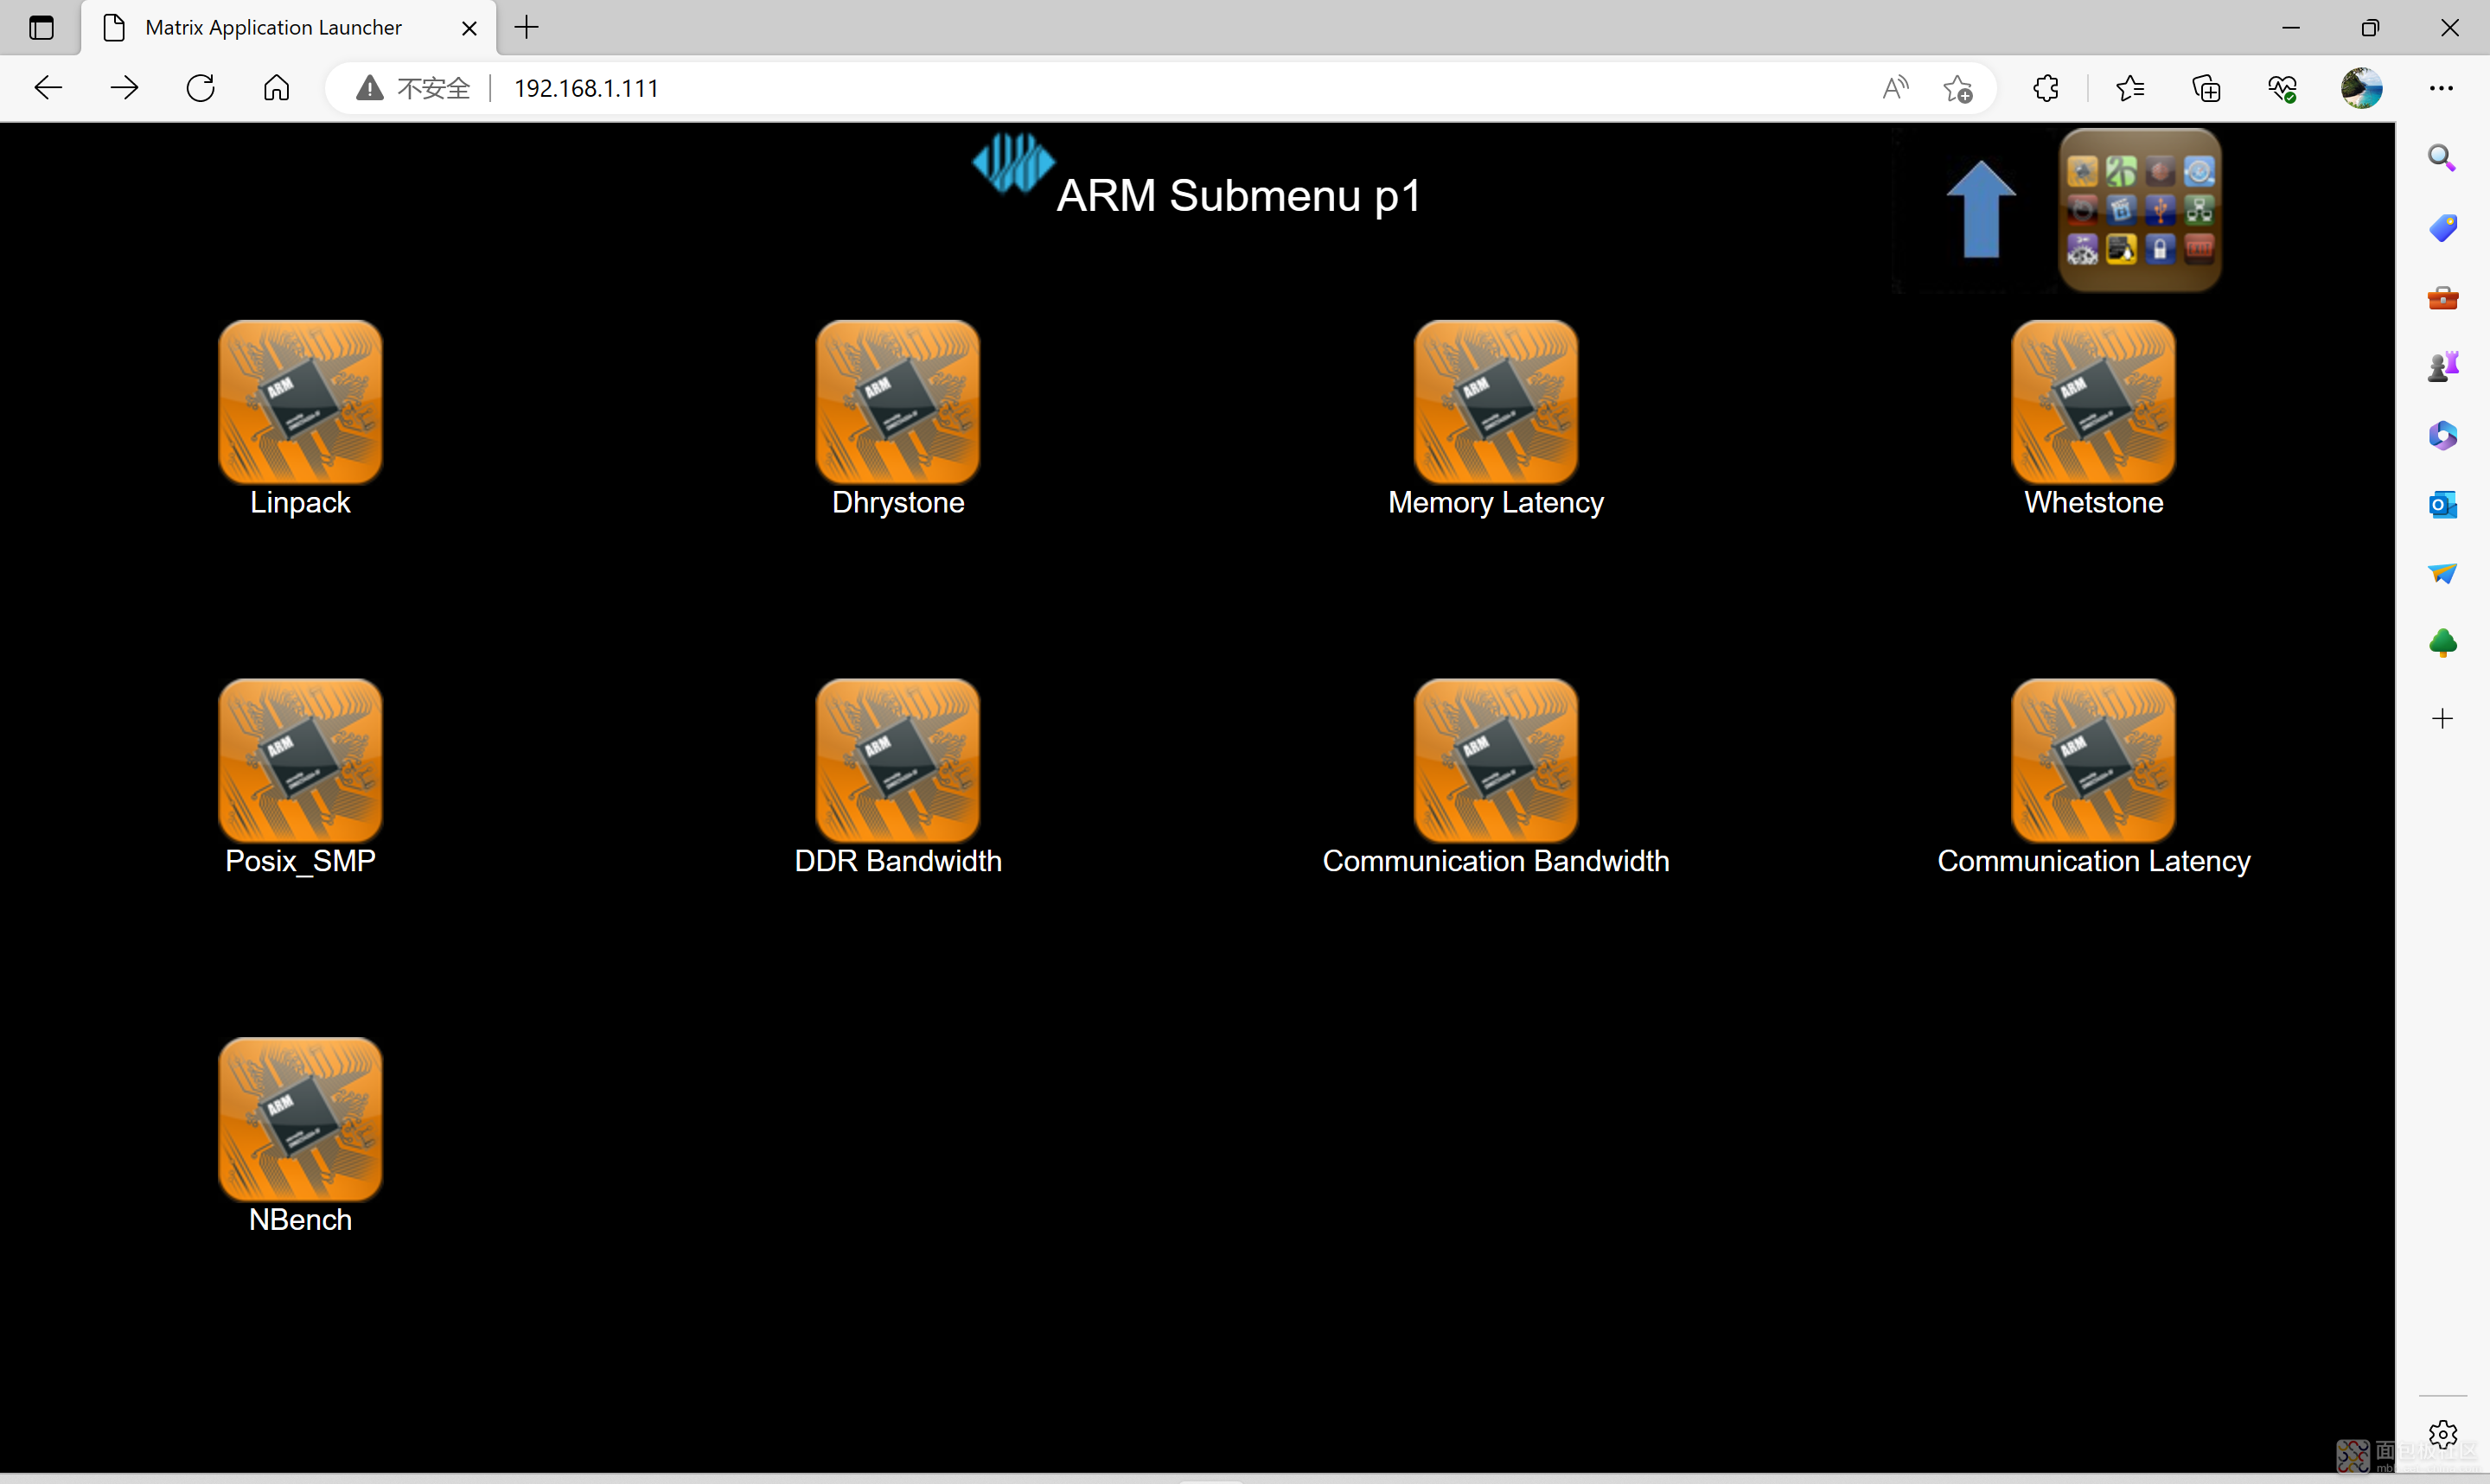The image size is (2490, 1484).
Task: Open the Communication Bandwidth icon
Action: (x=1495, y=760)
